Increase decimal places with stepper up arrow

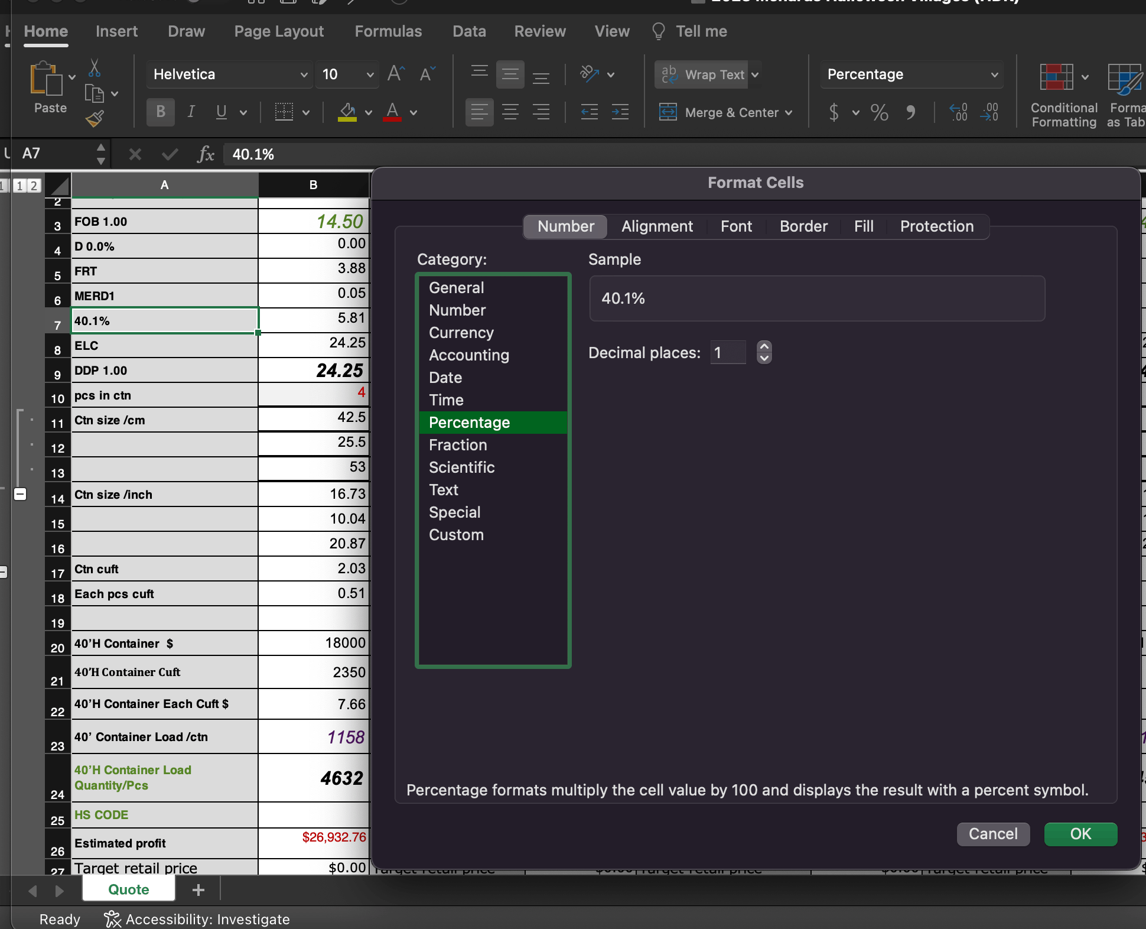click(x=764, y=347)
